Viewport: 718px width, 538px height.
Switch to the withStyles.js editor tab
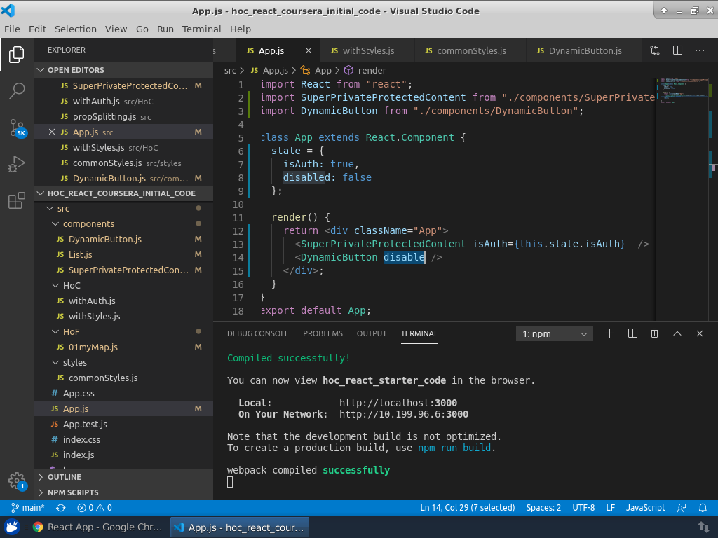[x=367, y=50]
